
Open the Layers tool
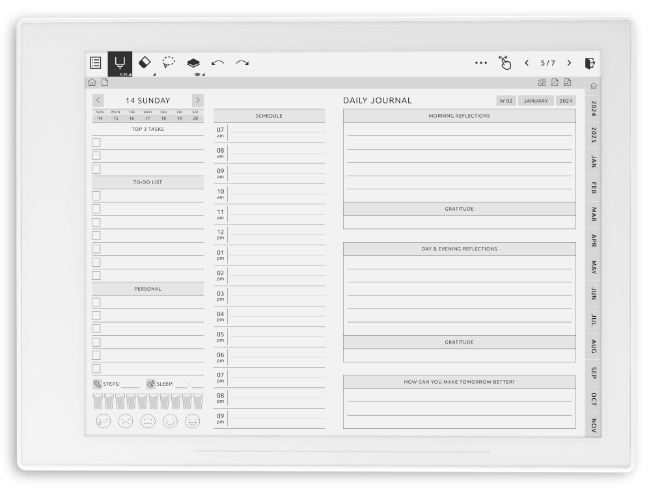(192, 62)
